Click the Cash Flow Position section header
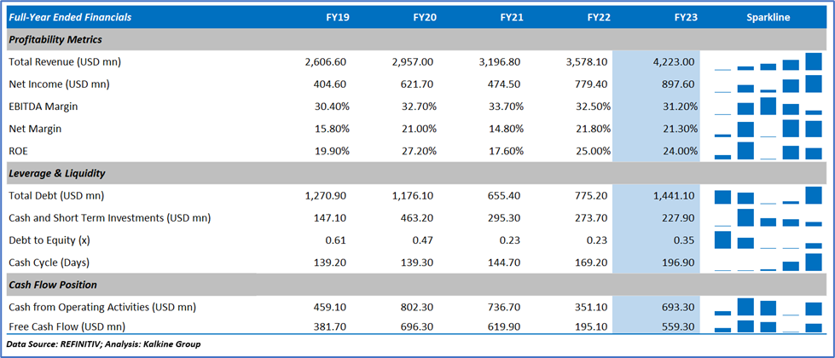The image size is (835, 358). (x=52, y=285)
